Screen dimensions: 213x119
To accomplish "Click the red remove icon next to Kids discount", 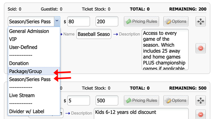I will (201, 114).
